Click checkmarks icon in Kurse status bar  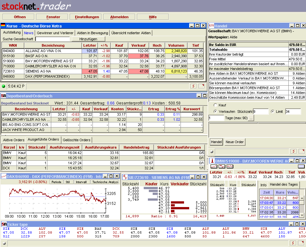coord(193,86)
